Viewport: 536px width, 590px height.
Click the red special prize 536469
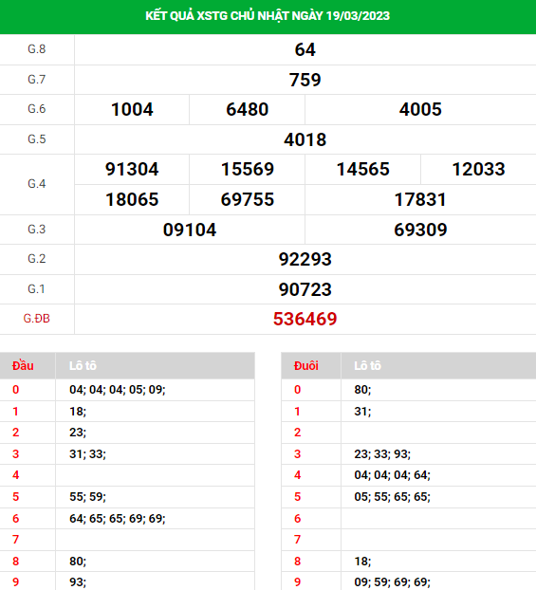tap(305, 319)
